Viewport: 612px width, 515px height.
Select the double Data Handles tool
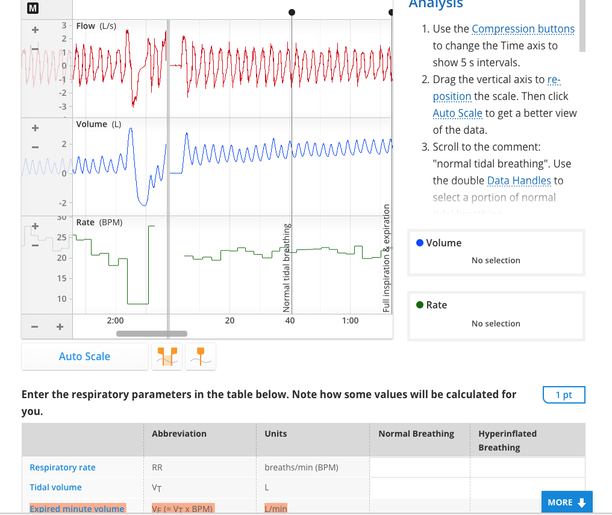(x=166, y=356)
